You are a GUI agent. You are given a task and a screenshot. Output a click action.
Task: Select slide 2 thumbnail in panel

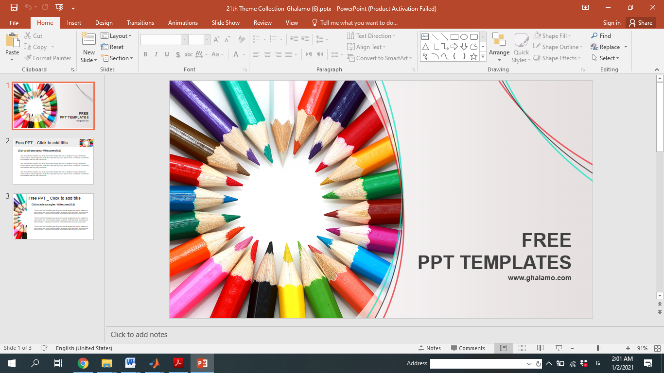53,161
